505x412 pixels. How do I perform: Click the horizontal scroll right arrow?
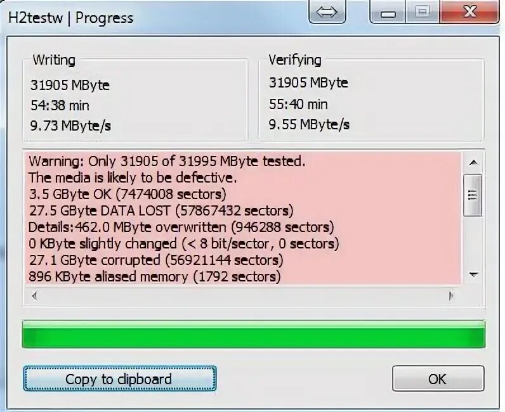coord(450,295)
